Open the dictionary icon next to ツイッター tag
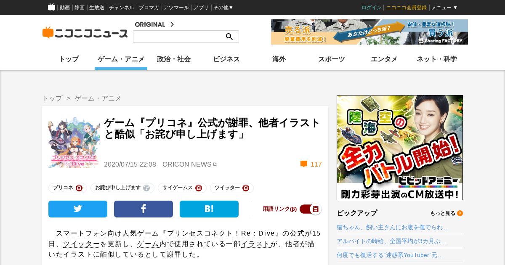This screenshot has height=265, width=505. point(246,188)
